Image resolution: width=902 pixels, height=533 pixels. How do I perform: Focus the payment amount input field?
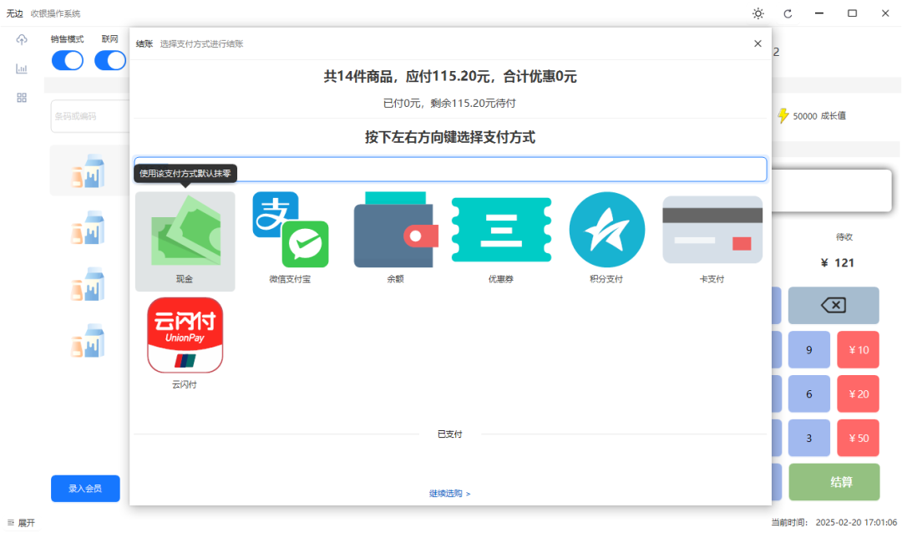click(450, 170)
